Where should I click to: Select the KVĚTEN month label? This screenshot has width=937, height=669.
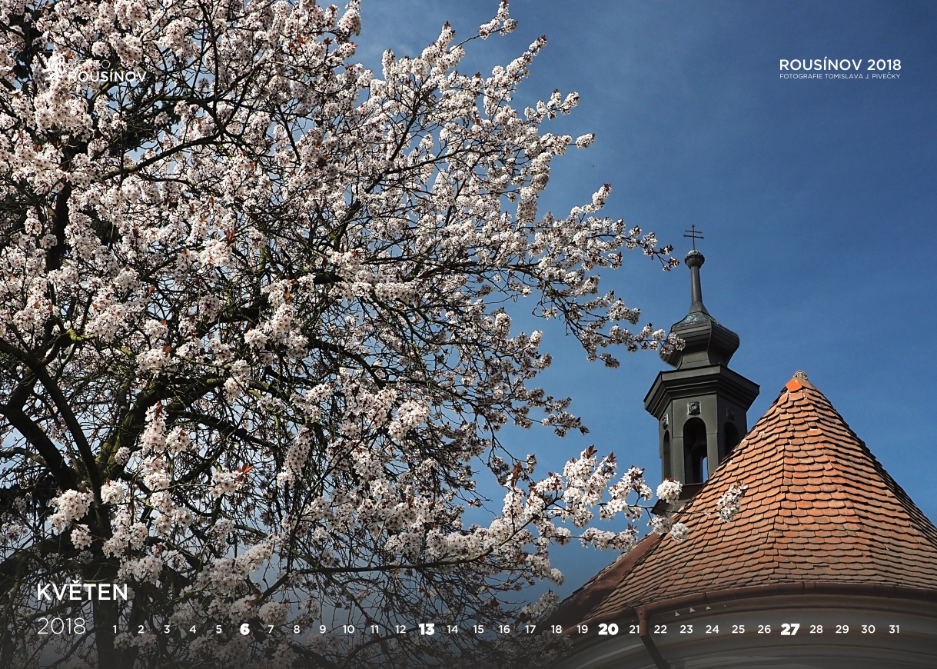click(82, 592)
